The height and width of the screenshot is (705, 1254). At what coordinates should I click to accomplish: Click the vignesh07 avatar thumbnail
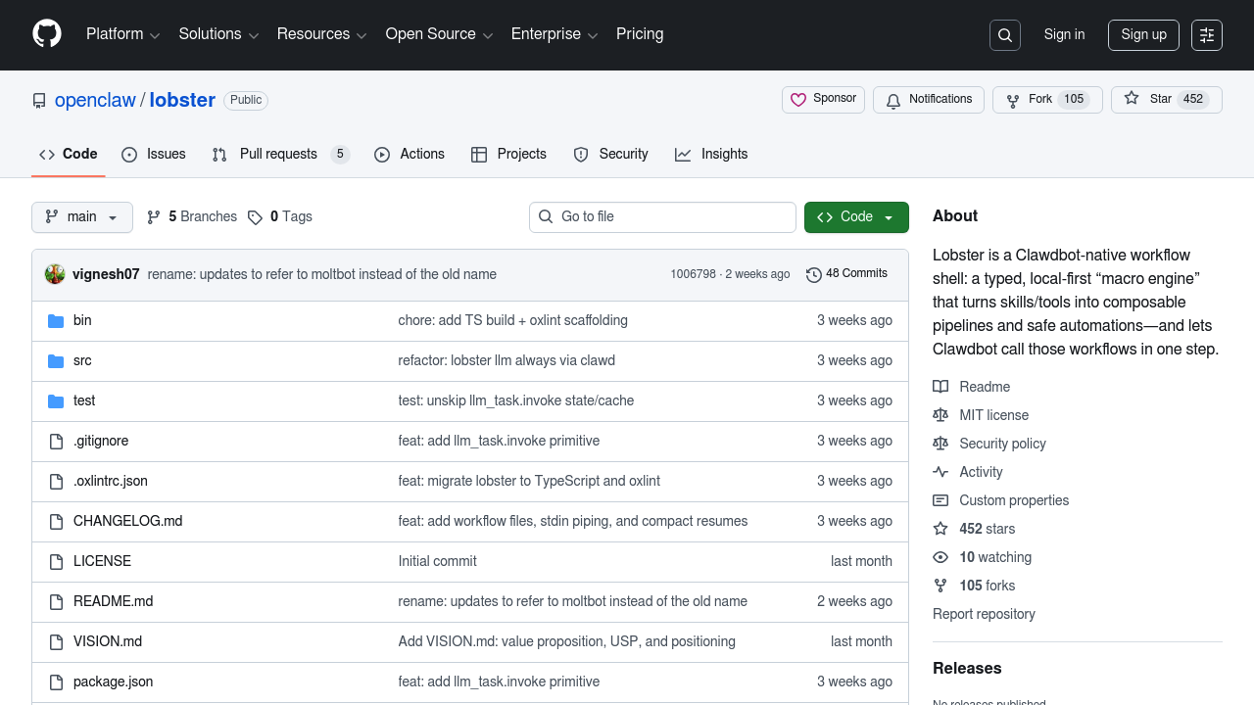pos(55,274)
